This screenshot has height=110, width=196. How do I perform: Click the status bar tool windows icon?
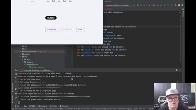[x=13, y=109]
